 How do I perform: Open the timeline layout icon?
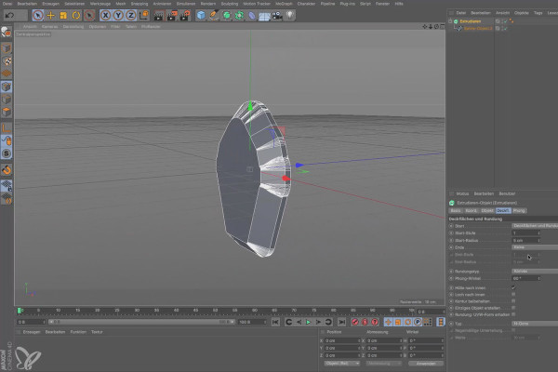[441, 322]
